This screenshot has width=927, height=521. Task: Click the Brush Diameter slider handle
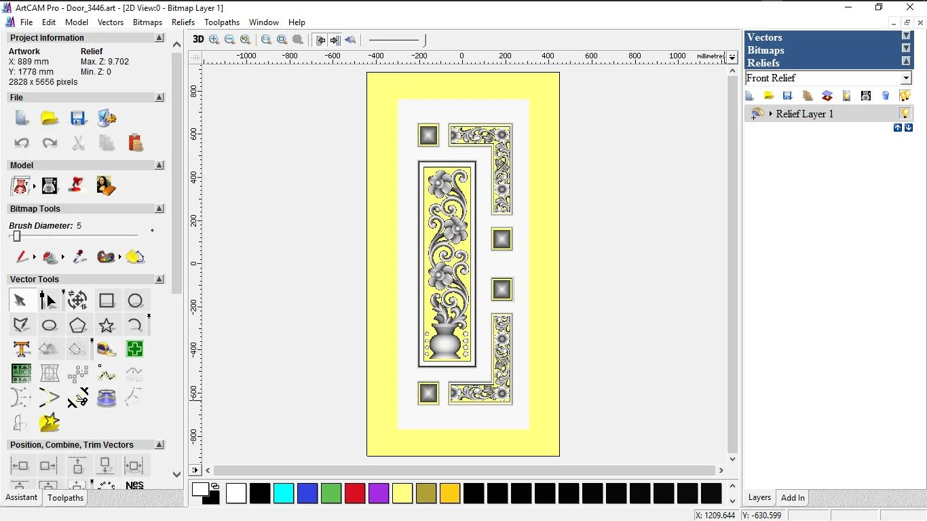(17, 236)
